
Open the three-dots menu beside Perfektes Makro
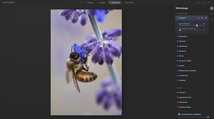tap(208, 114)
